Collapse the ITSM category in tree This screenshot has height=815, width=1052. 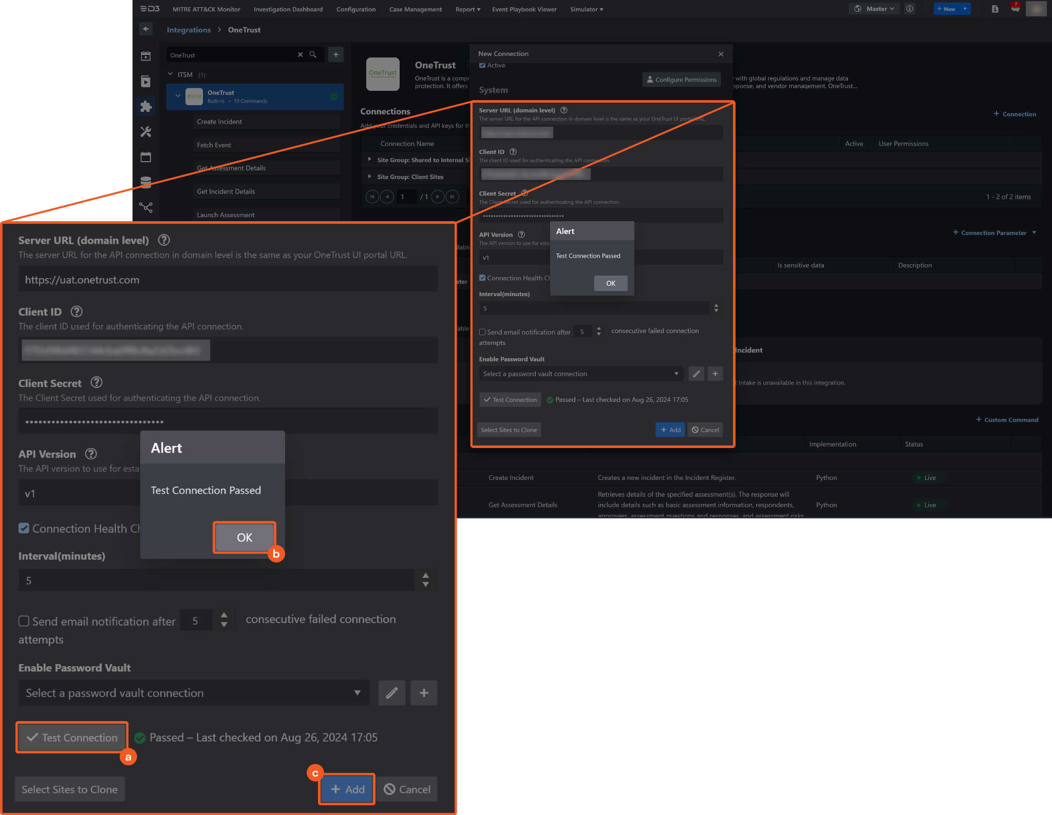tap(171, 74)
